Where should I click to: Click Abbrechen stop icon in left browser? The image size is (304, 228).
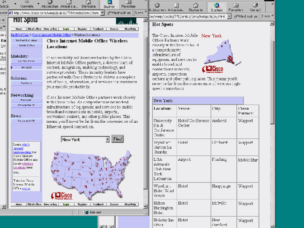50,4
